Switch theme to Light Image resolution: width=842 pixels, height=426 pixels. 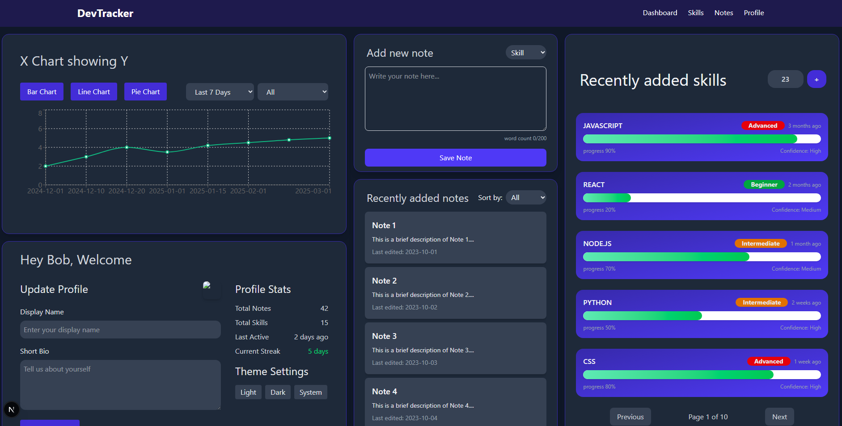(248, 392)
